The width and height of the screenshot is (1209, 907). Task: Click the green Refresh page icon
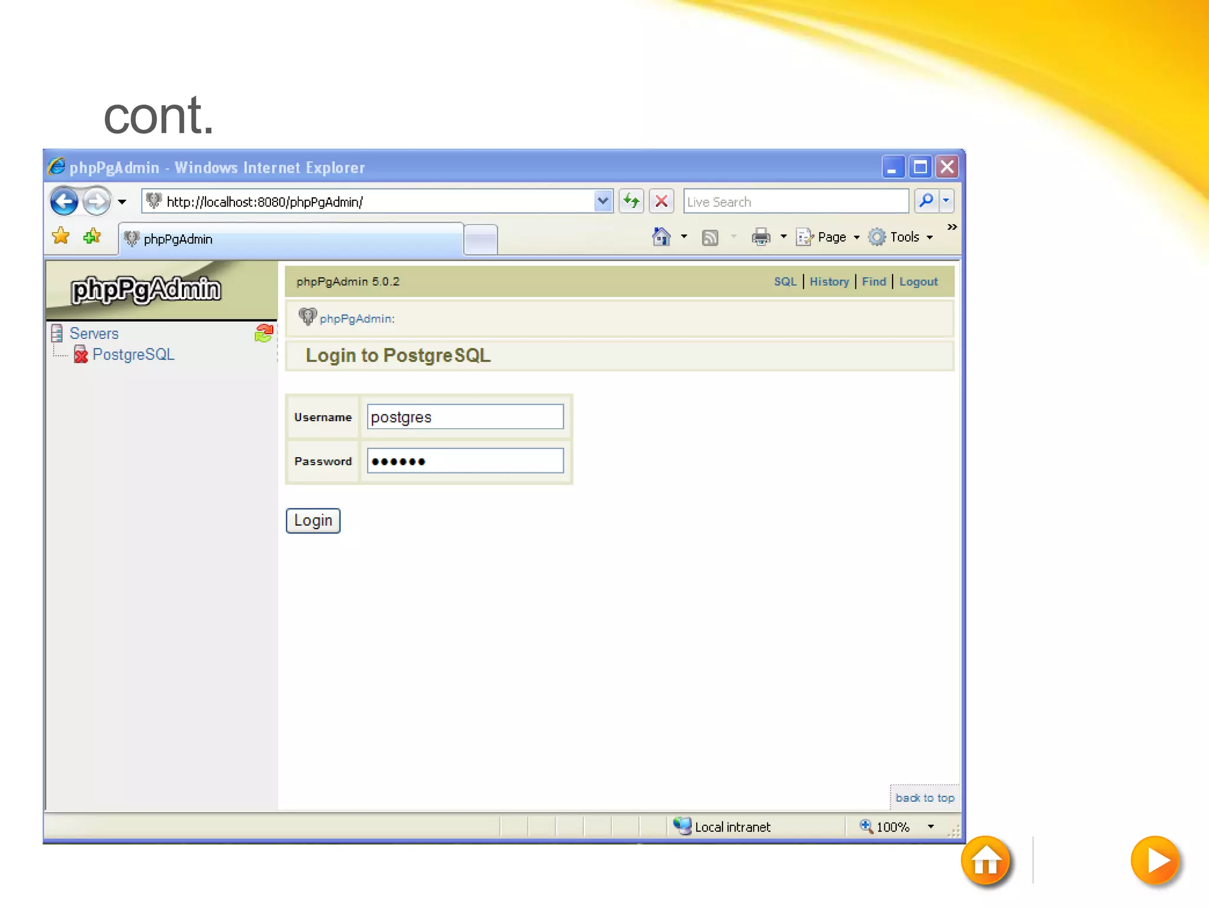(x=631, y=201)
